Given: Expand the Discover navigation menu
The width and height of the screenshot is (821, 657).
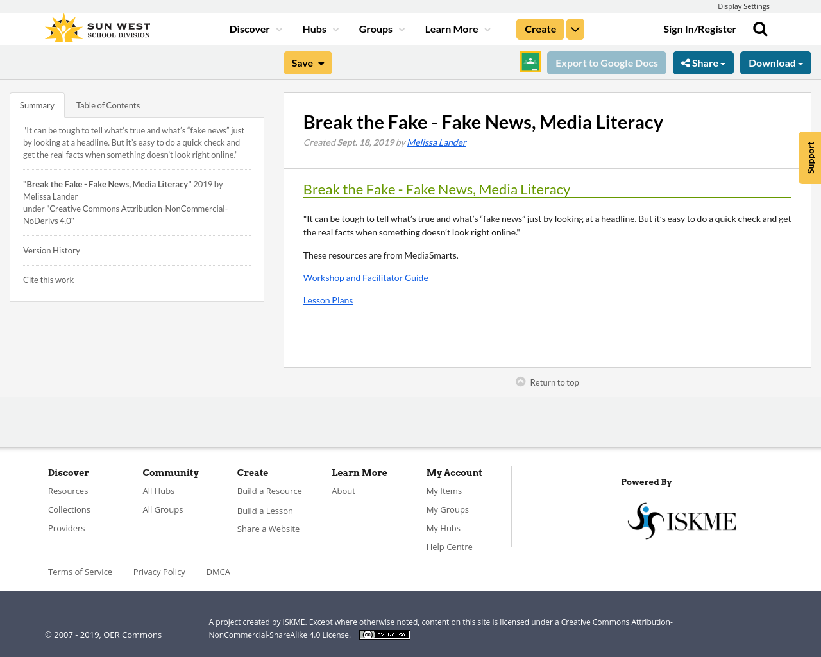Looking at the screenshot, I should 254,28.
